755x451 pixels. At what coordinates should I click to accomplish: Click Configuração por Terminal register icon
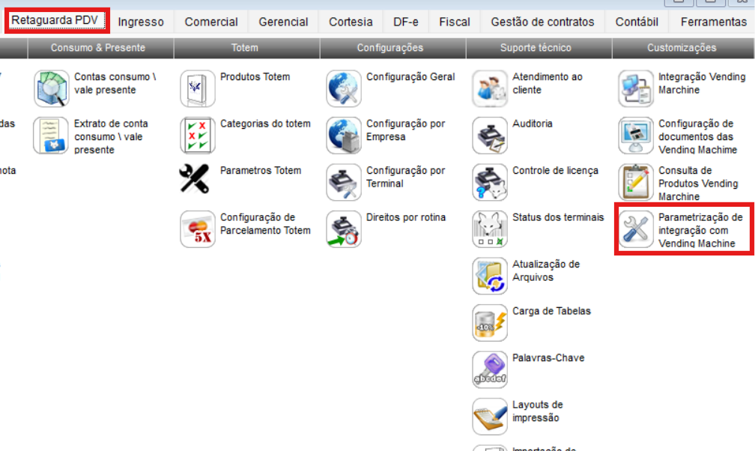tap(343, 182)
